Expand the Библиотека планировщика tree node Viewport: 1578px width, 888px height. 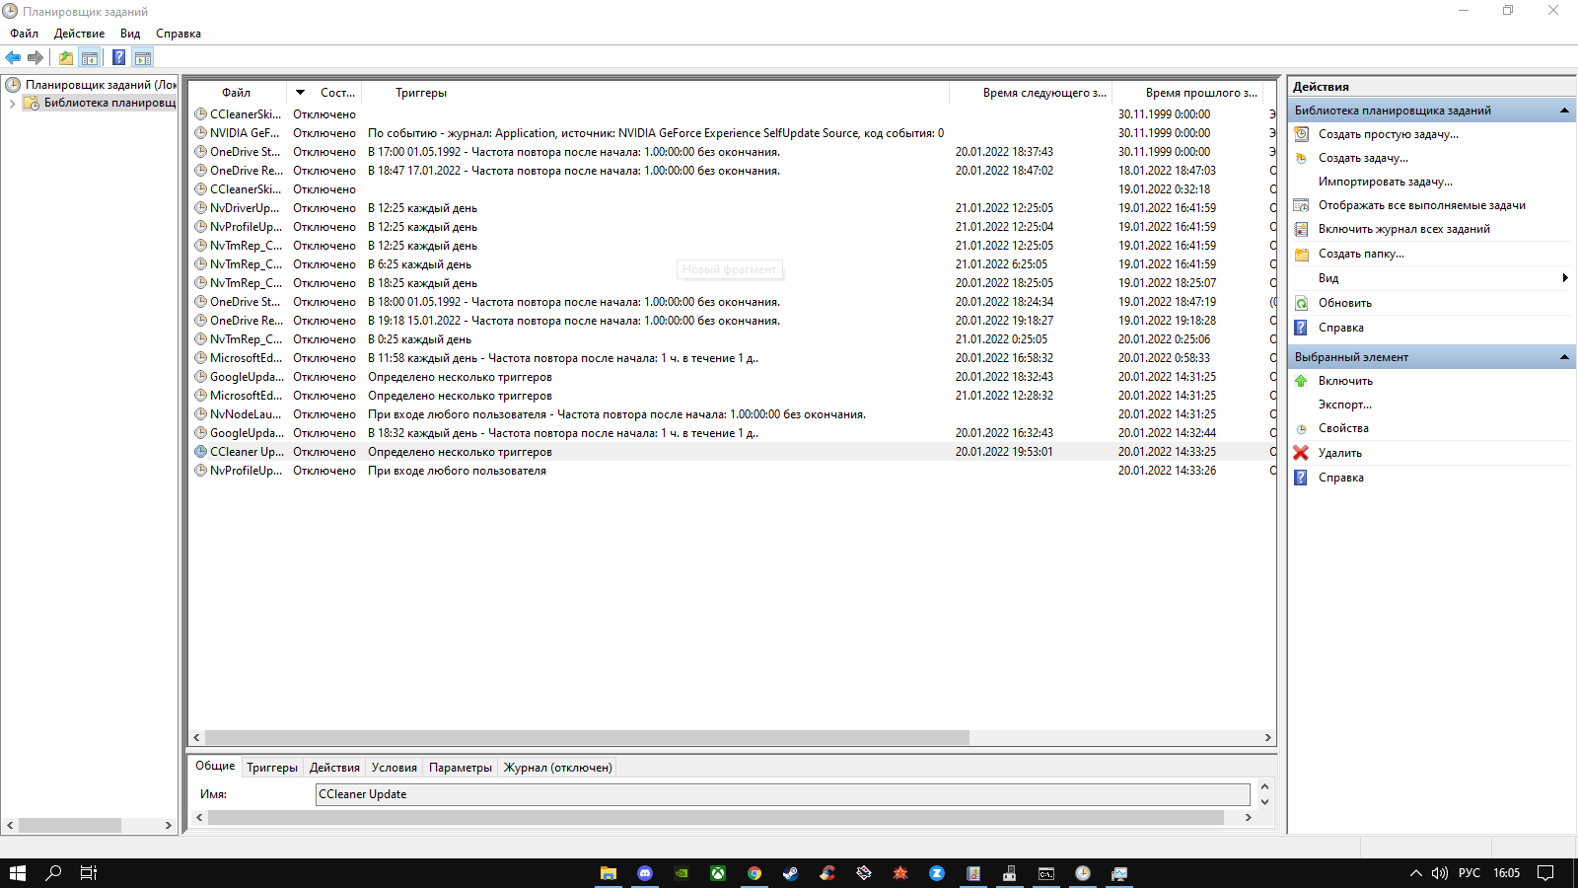click(x=12, y=103)
